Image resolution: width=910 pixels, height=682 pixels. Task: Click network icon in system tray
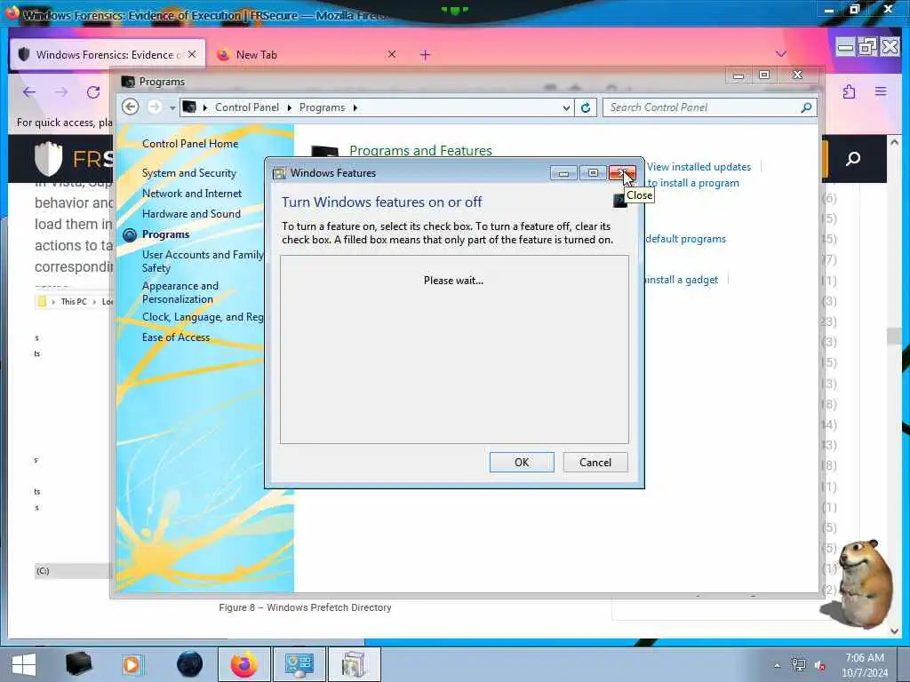799,665
